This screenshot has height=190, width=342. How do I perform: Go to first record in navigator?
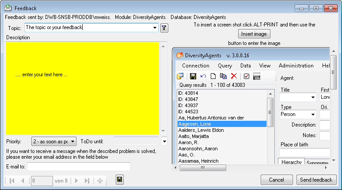point(12,181)
